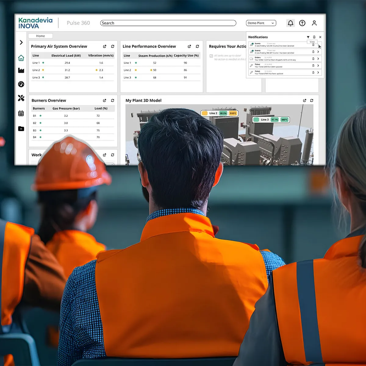Click the Search input field
Viewport: 366px width, 366px height.
point(168,23)
